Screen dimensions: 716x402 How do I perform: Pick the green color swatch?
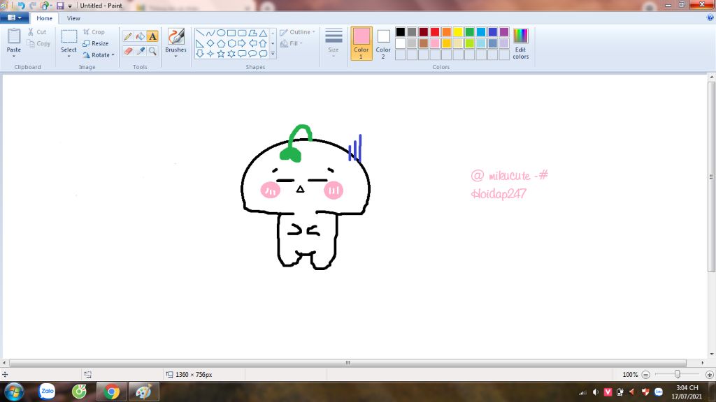coord(469,32)
